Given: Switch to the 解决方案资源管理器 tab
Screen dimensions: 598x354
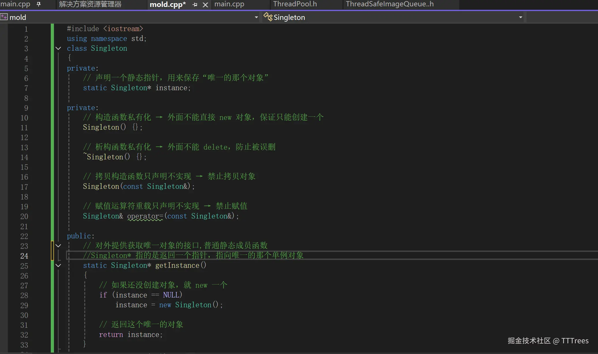Looking at the screenshot, I should tap(90, 4).
